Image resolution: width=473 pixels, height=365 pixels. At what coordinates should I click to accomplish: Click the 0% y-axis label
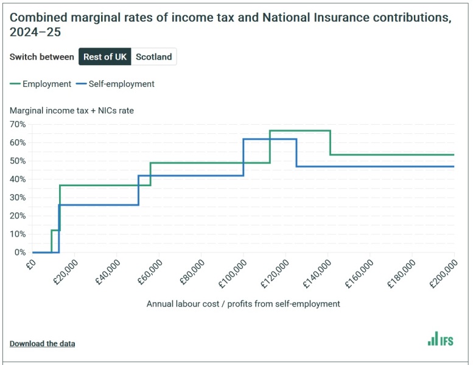pos(19,252)
